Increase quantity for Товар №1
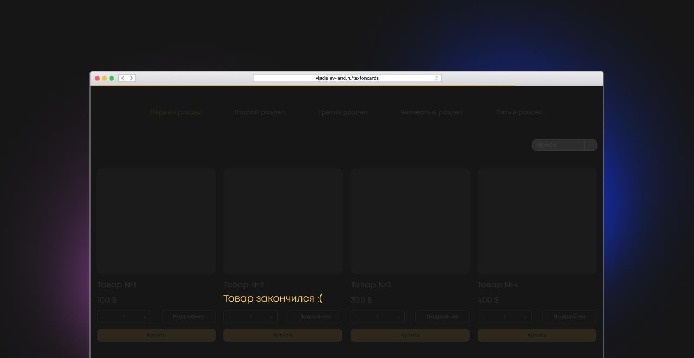The width and height of the screenshot is (694, 358). tap(145, 317)
